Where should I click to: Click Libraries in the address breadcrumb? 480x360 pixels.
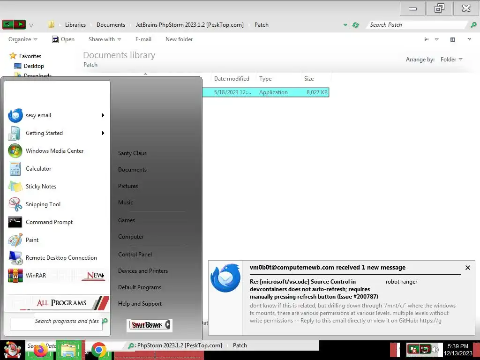point(75,25)
